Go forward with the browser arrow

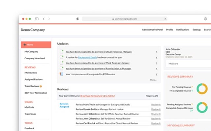49,19
